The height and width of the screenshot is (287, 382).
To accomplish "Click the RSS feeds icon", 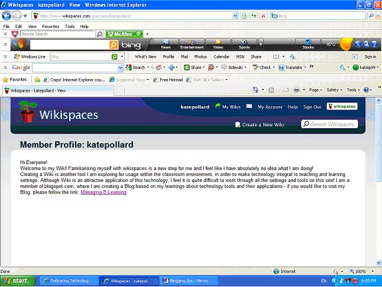I will [271, 90].
